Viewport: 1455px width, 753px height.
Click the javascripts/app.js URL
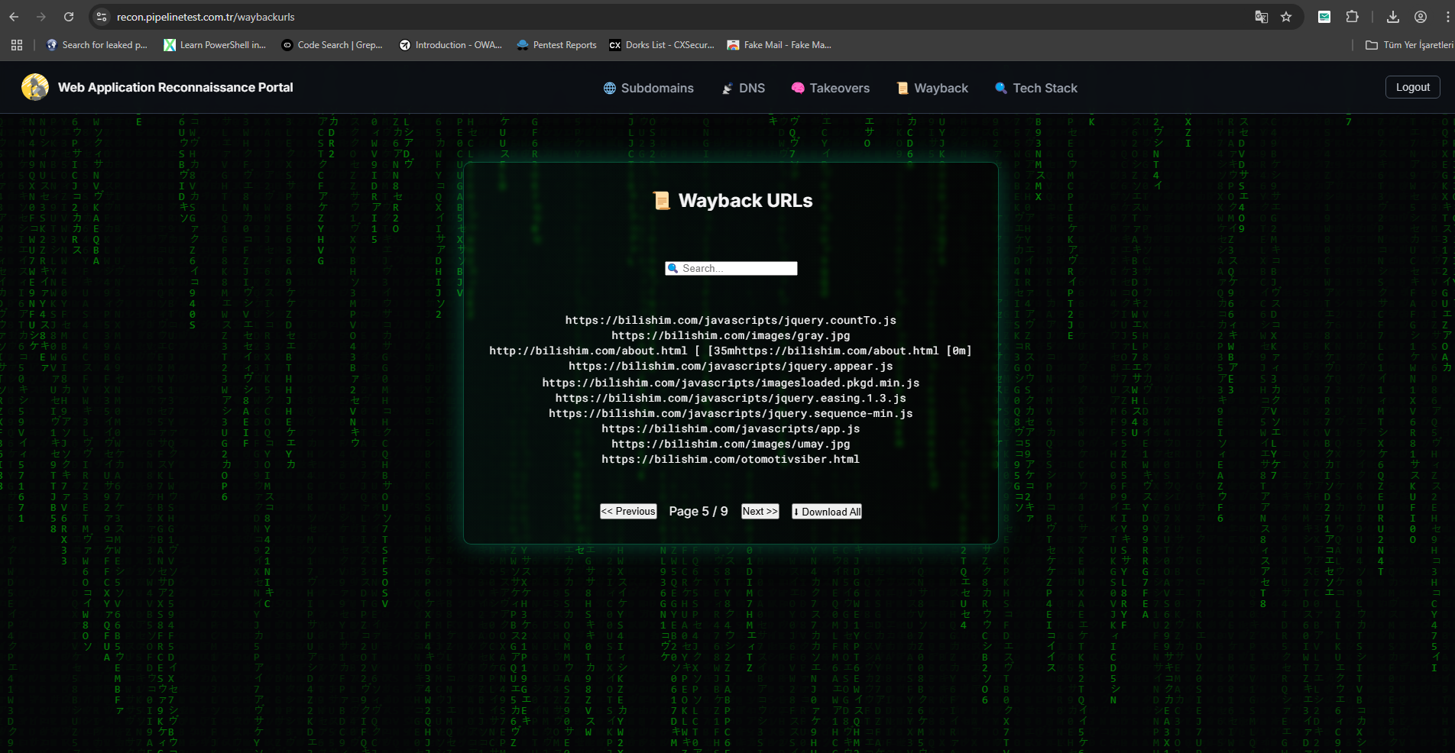pyautogui.click(x=731, y=428)
